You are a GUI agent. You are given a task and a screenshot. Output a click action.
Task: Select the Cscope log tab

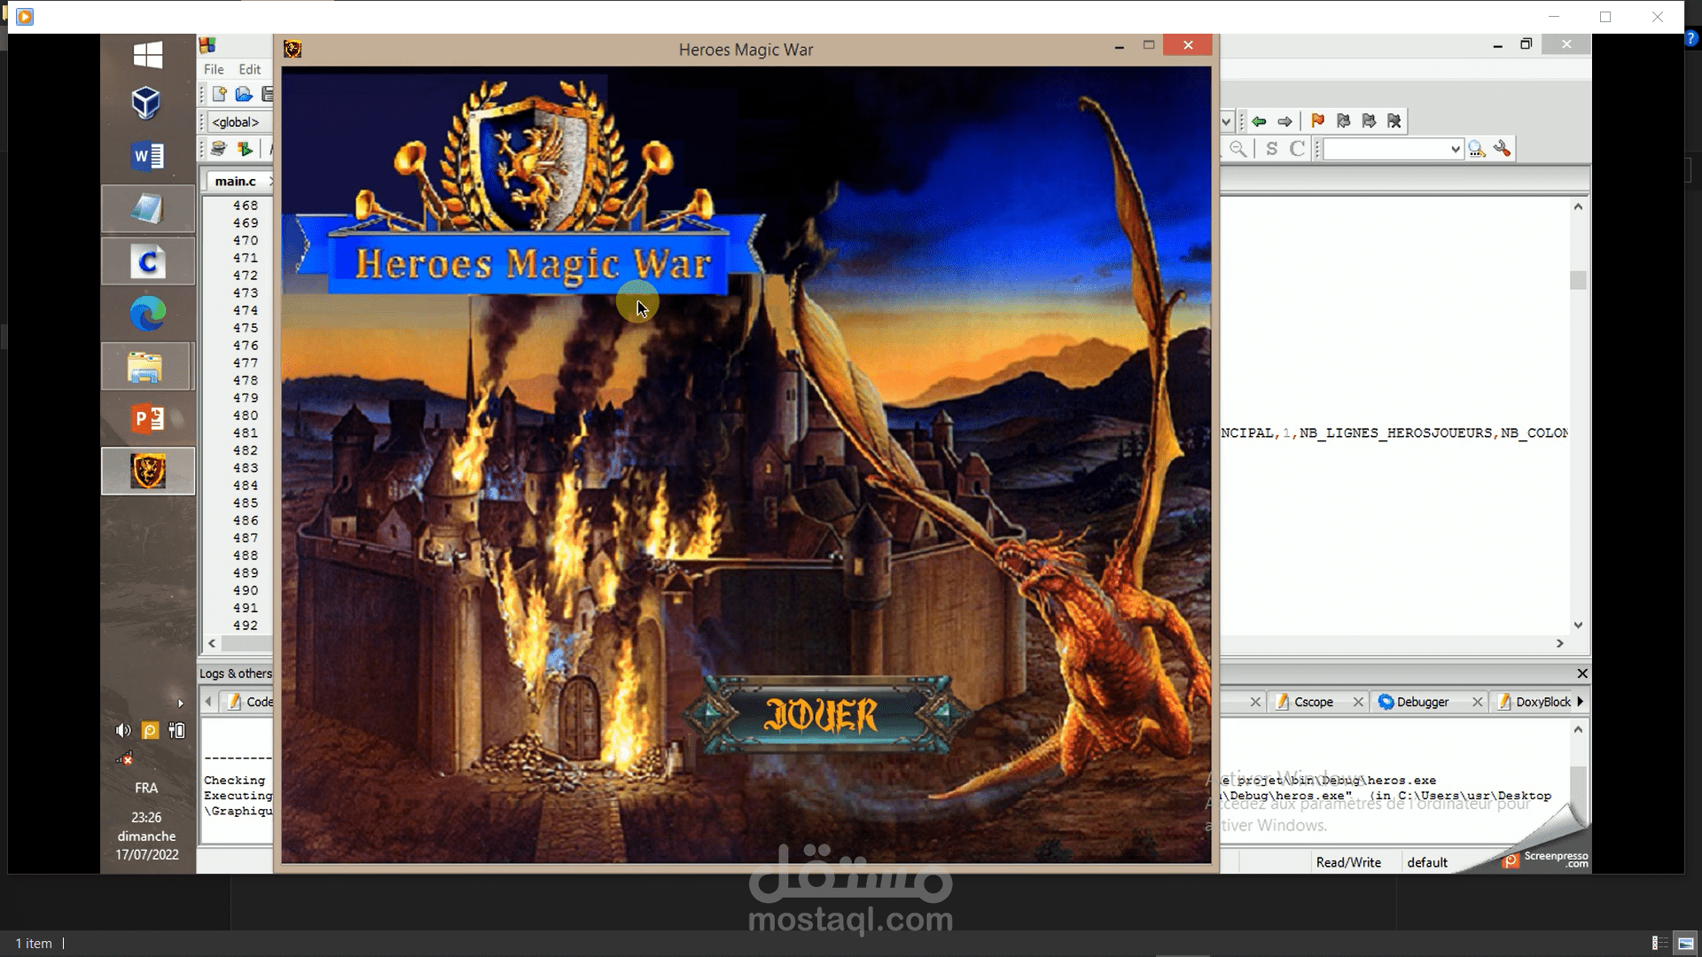tap(1313, 702)
